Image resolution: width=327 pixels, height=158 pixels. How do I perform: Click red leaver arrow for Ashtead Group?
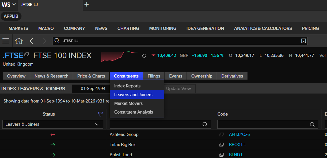click(53, 135)
